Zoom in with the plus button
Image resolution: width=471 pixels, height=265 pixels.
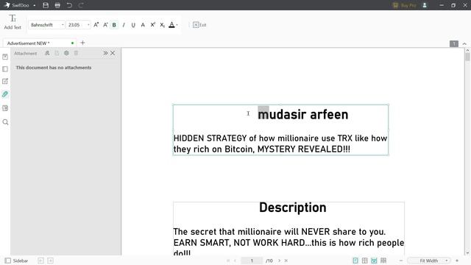click(x=457, y=261)
